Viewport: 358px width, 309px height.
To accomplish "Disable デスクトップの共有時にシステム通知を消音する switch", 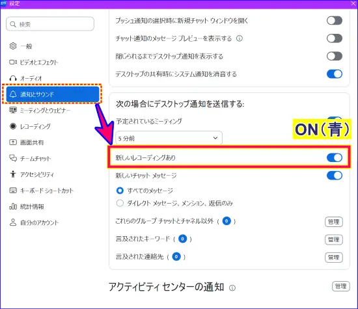I will (x=335, y=74).
